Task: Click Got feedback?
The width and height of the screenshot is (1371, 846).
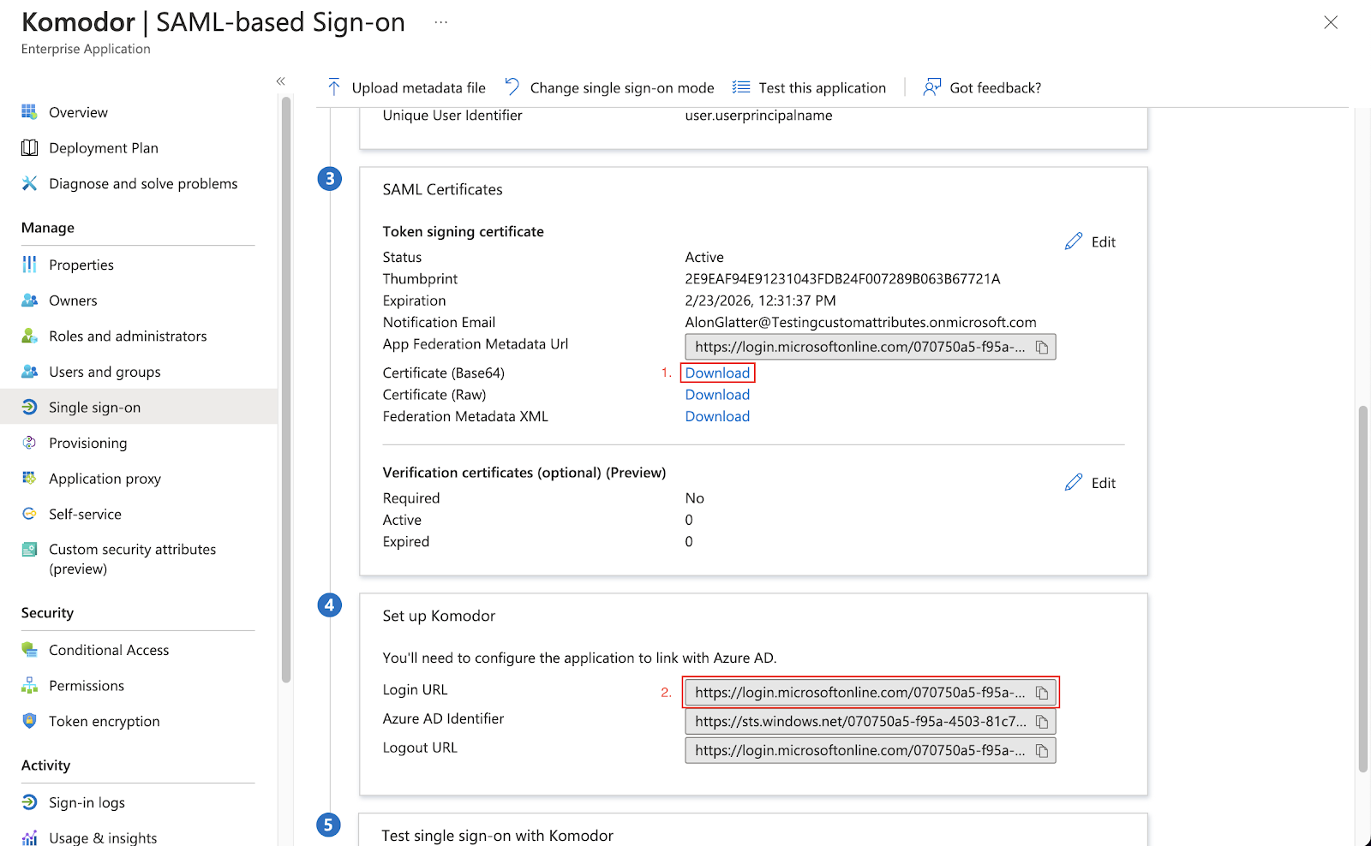Action: click(x=982, y=87)
